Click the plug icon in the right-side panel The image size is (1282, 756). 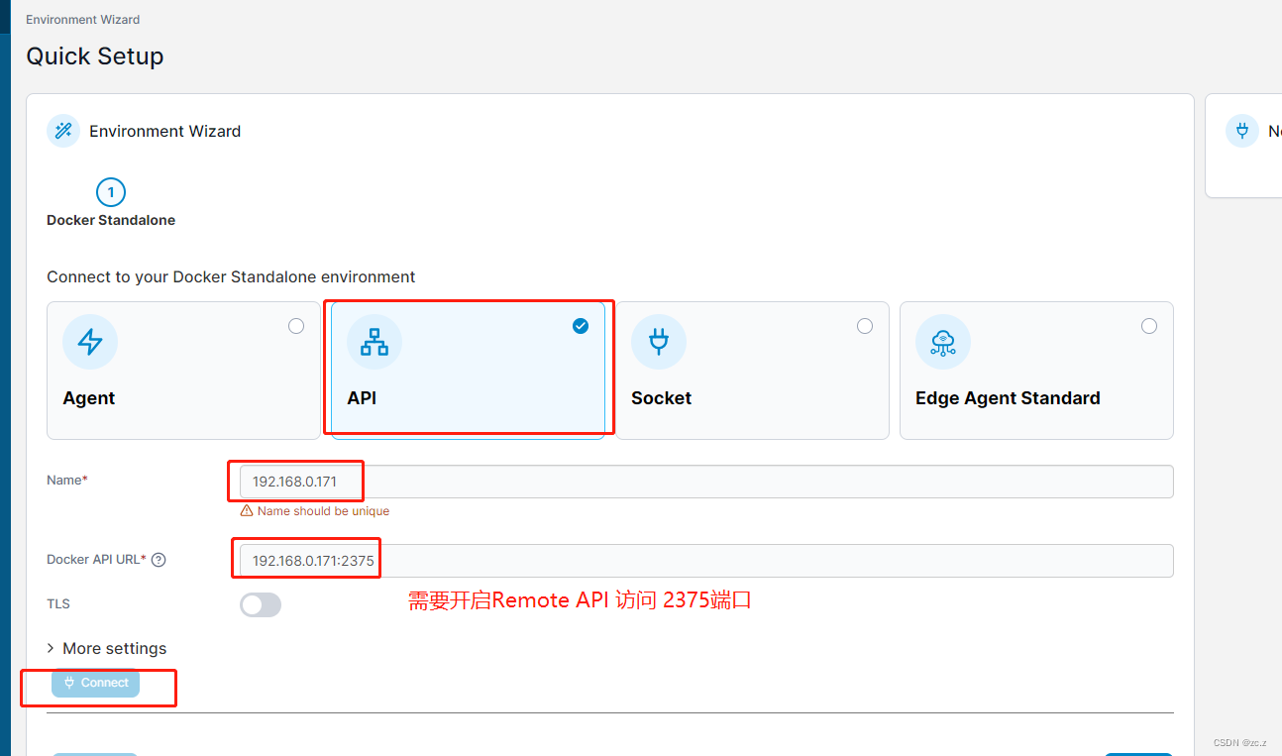click(x=1242, y=131)
